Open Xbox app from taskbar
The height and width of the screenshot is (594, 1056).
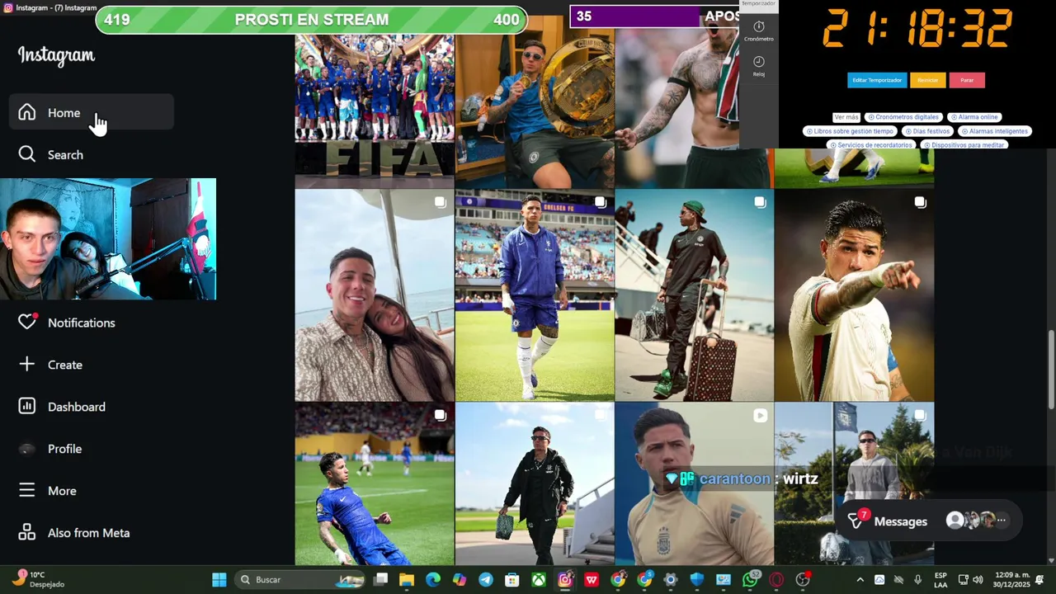click(x=538, y=580)
